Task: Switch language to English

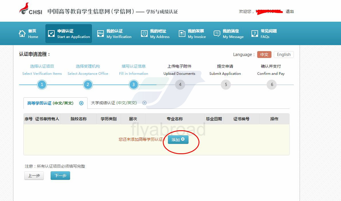Action: (283, 55)
